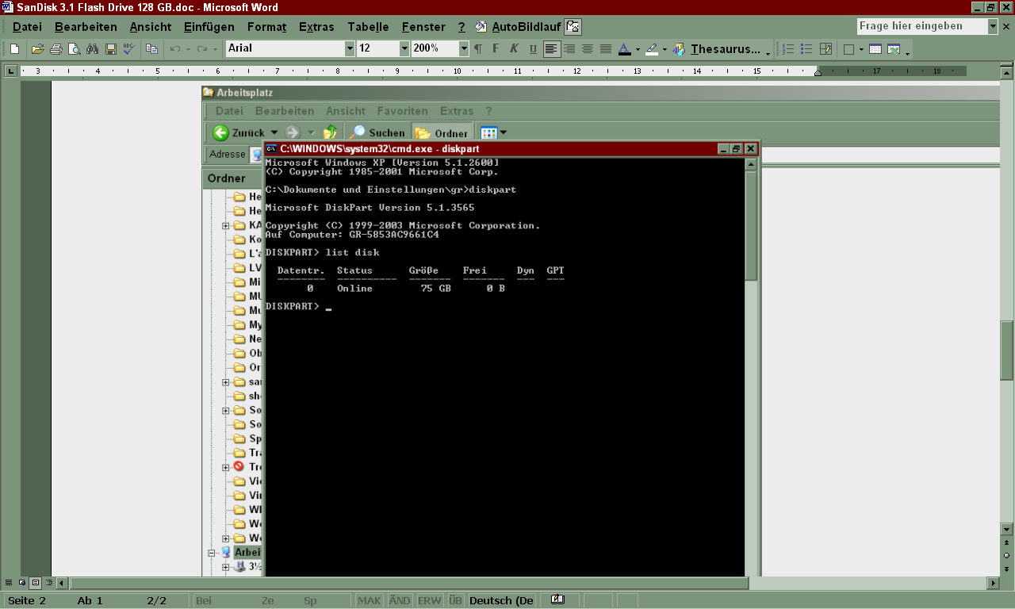Open the border style dropdown arrow
Screen dimensions: 1015x609
[x=861, y=49]
